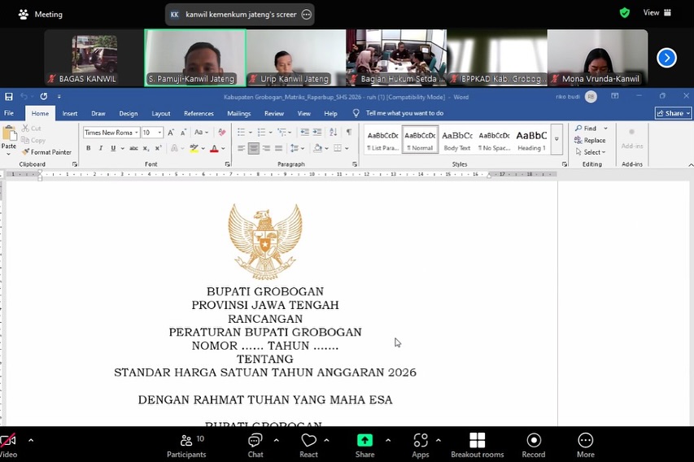The height and width of the screenshot is (462, 694).
Task: Open Breakout rooms
Action: 477,440
